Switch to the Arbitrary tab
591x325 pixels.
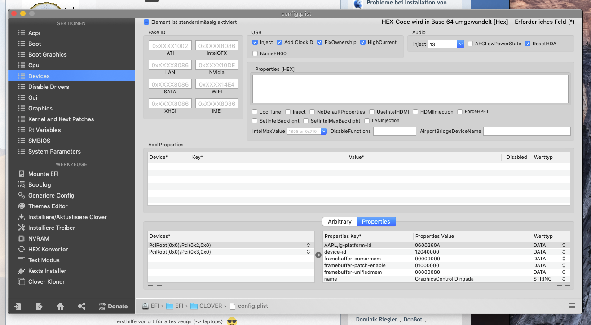click(340, 221)
